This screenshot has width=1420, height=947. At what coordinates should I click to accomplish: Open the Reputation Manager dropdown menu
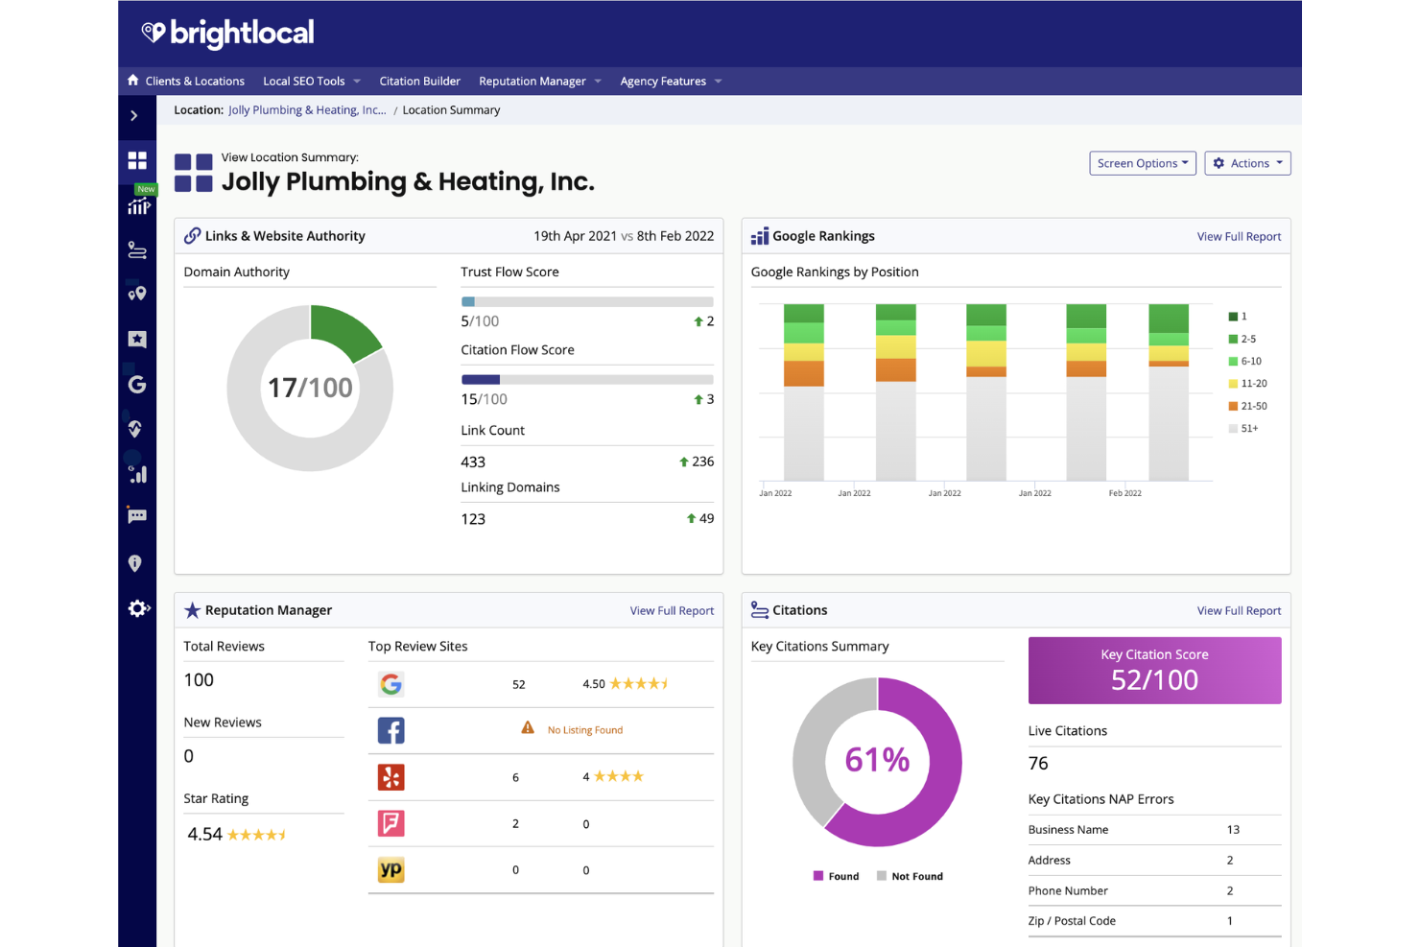540,82
